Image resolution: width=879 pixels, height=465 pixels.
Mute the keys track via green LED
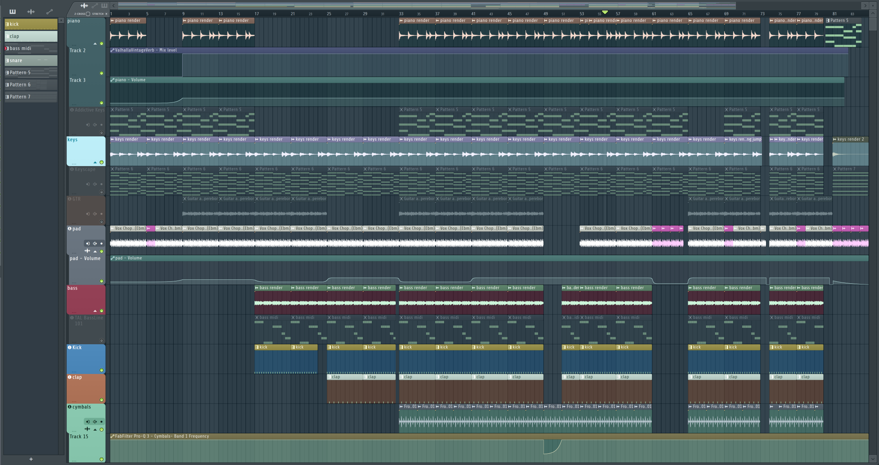[102, 162]
